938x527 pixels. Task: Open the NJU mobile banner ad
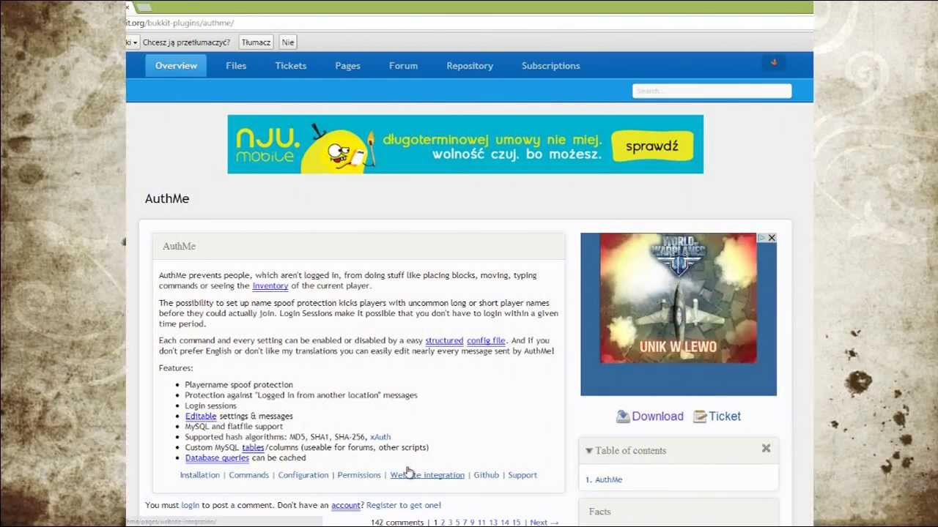465,144
